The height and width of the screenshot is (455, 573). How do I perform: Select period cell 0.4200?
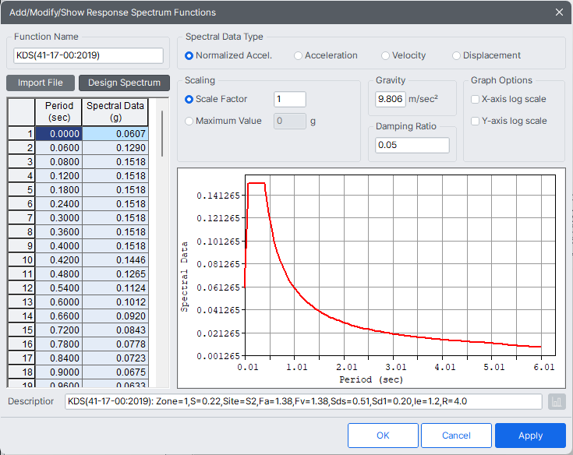58,260
